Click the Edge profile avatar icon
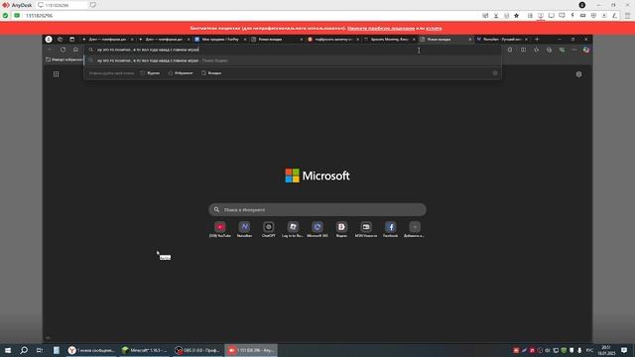The image size is (635, 357). point(49,40)
